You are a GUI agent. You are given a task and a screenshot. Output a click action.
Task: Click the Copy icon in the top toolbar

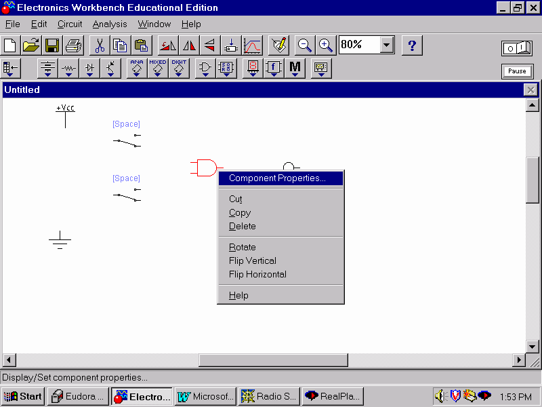point(121,45)
